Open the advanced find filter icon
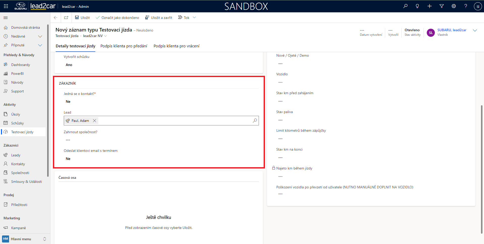The height and width of the screenshot is (244, 484). pos(442,6)
